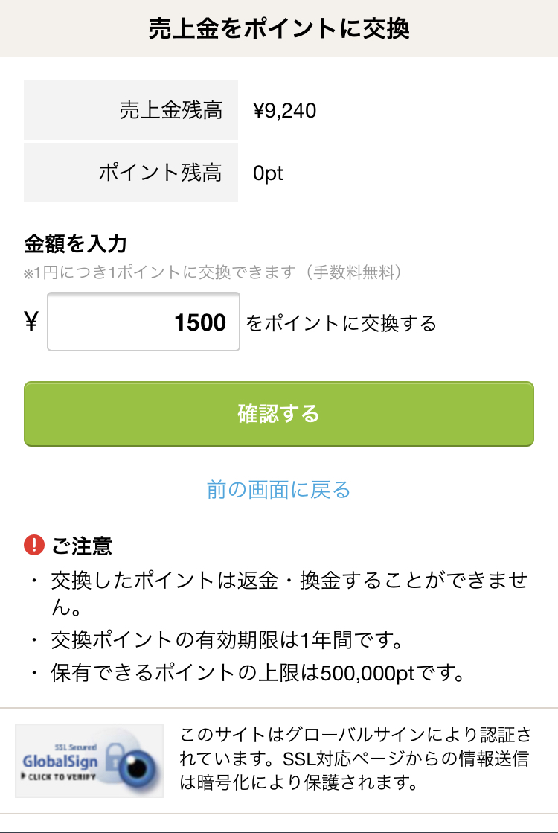Click the ¥9,240 balance value
558x833 pixels.
pyautogui.click(x=284, y=110)
